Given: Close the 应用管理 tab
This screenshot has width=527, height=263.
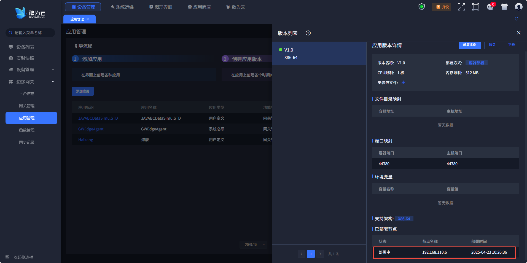Looking at the screenshot, I should pos(88,19).
